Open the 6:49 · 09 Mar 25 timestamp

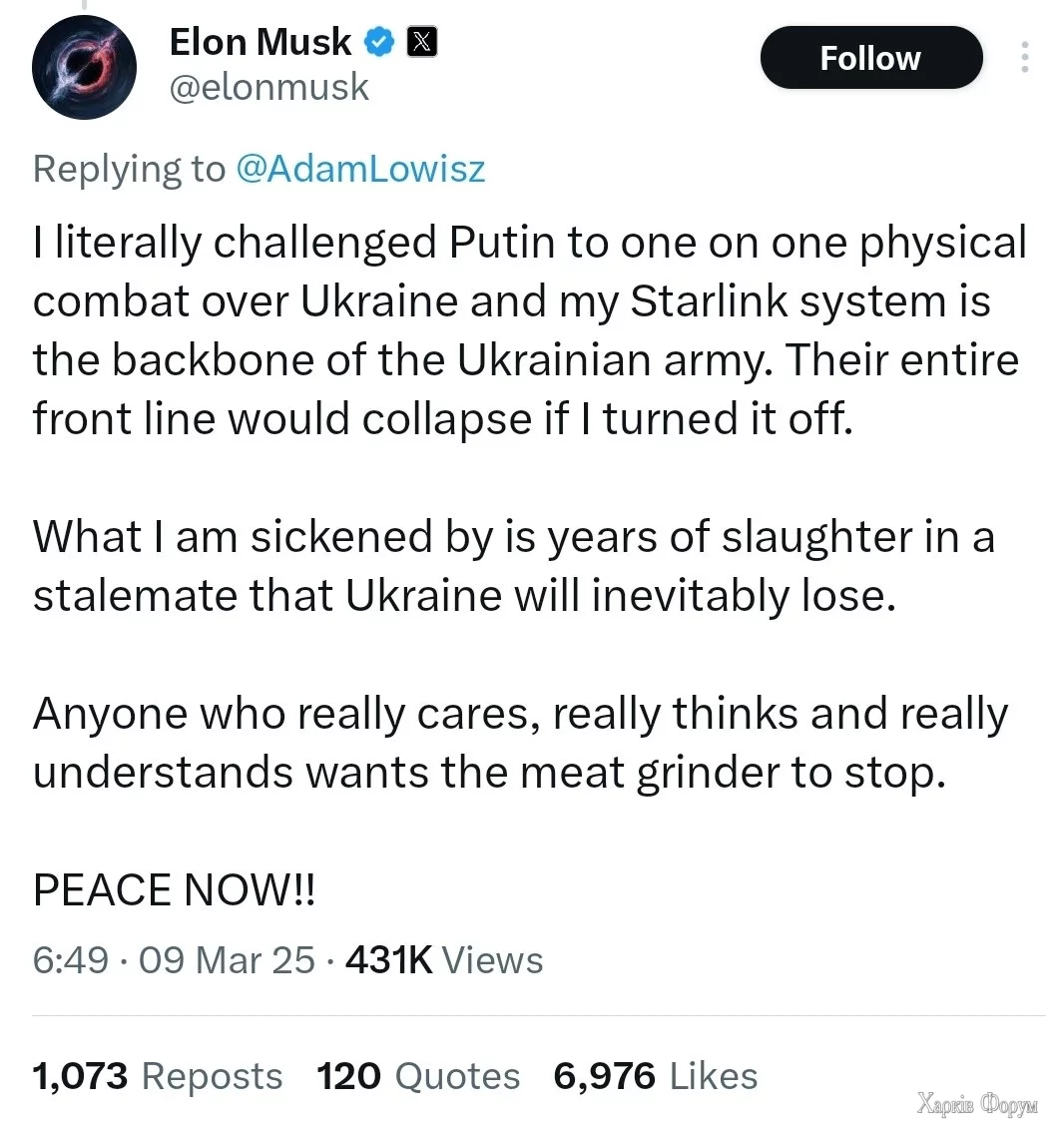[174, 959]
